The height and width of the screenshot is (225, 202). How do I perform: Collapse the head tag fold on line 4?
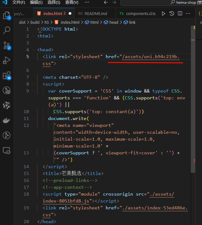coord(34,50)
